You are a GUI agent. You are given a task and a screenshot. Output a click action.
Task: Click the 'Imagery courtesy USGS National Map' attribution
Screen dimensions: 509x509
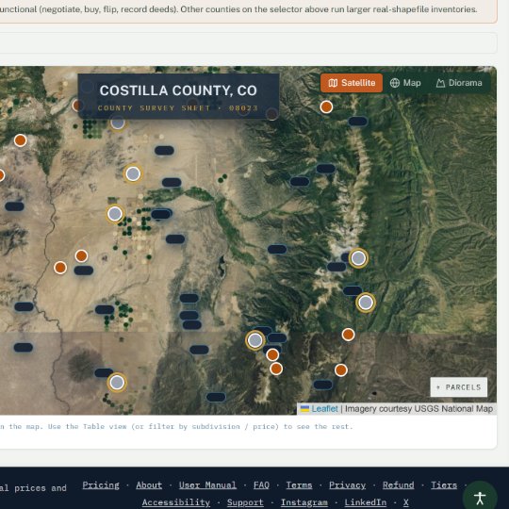click(419, 408)
